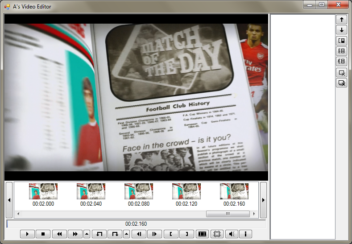Move the list item up with the up arrow
Viewport: 352px width, 244px height.
(x=341, y=20)
